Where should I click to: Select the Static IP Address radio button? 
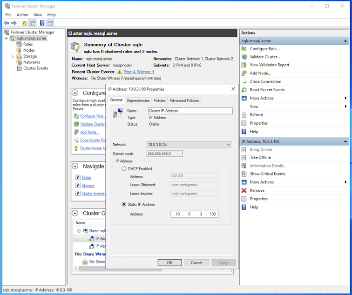click(x=124, y=204)
